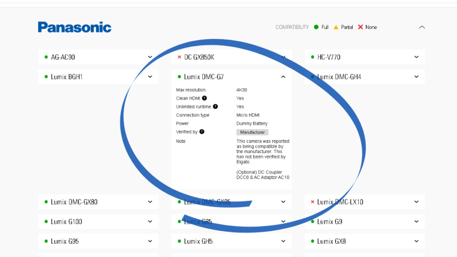The width and height of the screenshot is (457, 257).
Task: Expand the Lumix GH5 row
Action: [x=231, y=241]
